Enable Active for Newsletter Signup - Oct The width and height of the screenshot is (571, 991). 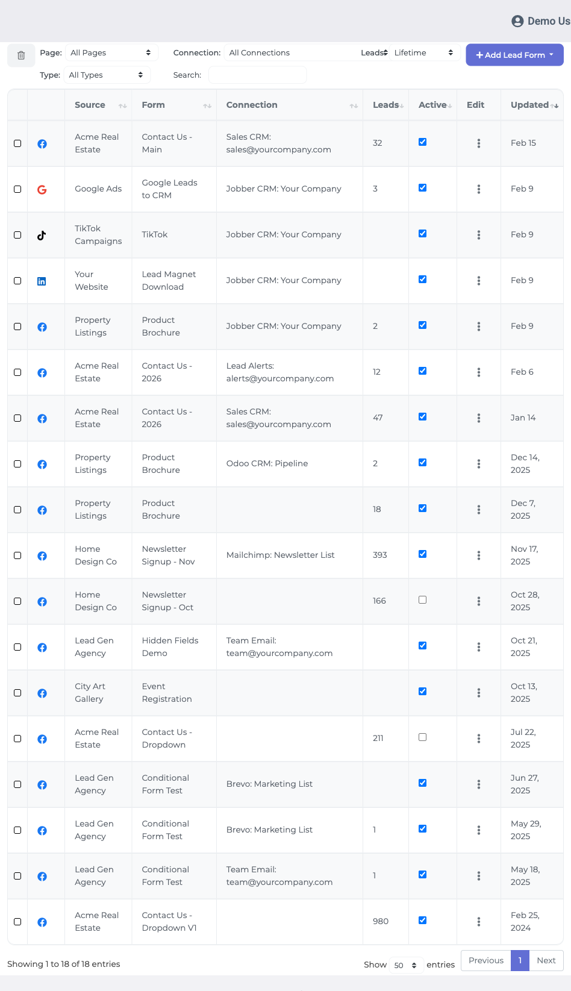[x=423, y=600]
